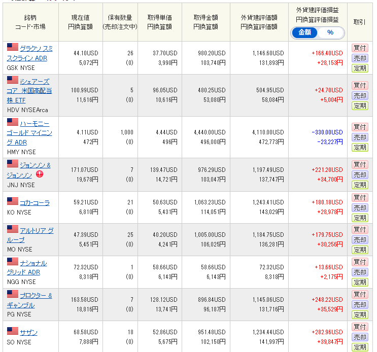Click 売却 button for SO

(360, 337)
